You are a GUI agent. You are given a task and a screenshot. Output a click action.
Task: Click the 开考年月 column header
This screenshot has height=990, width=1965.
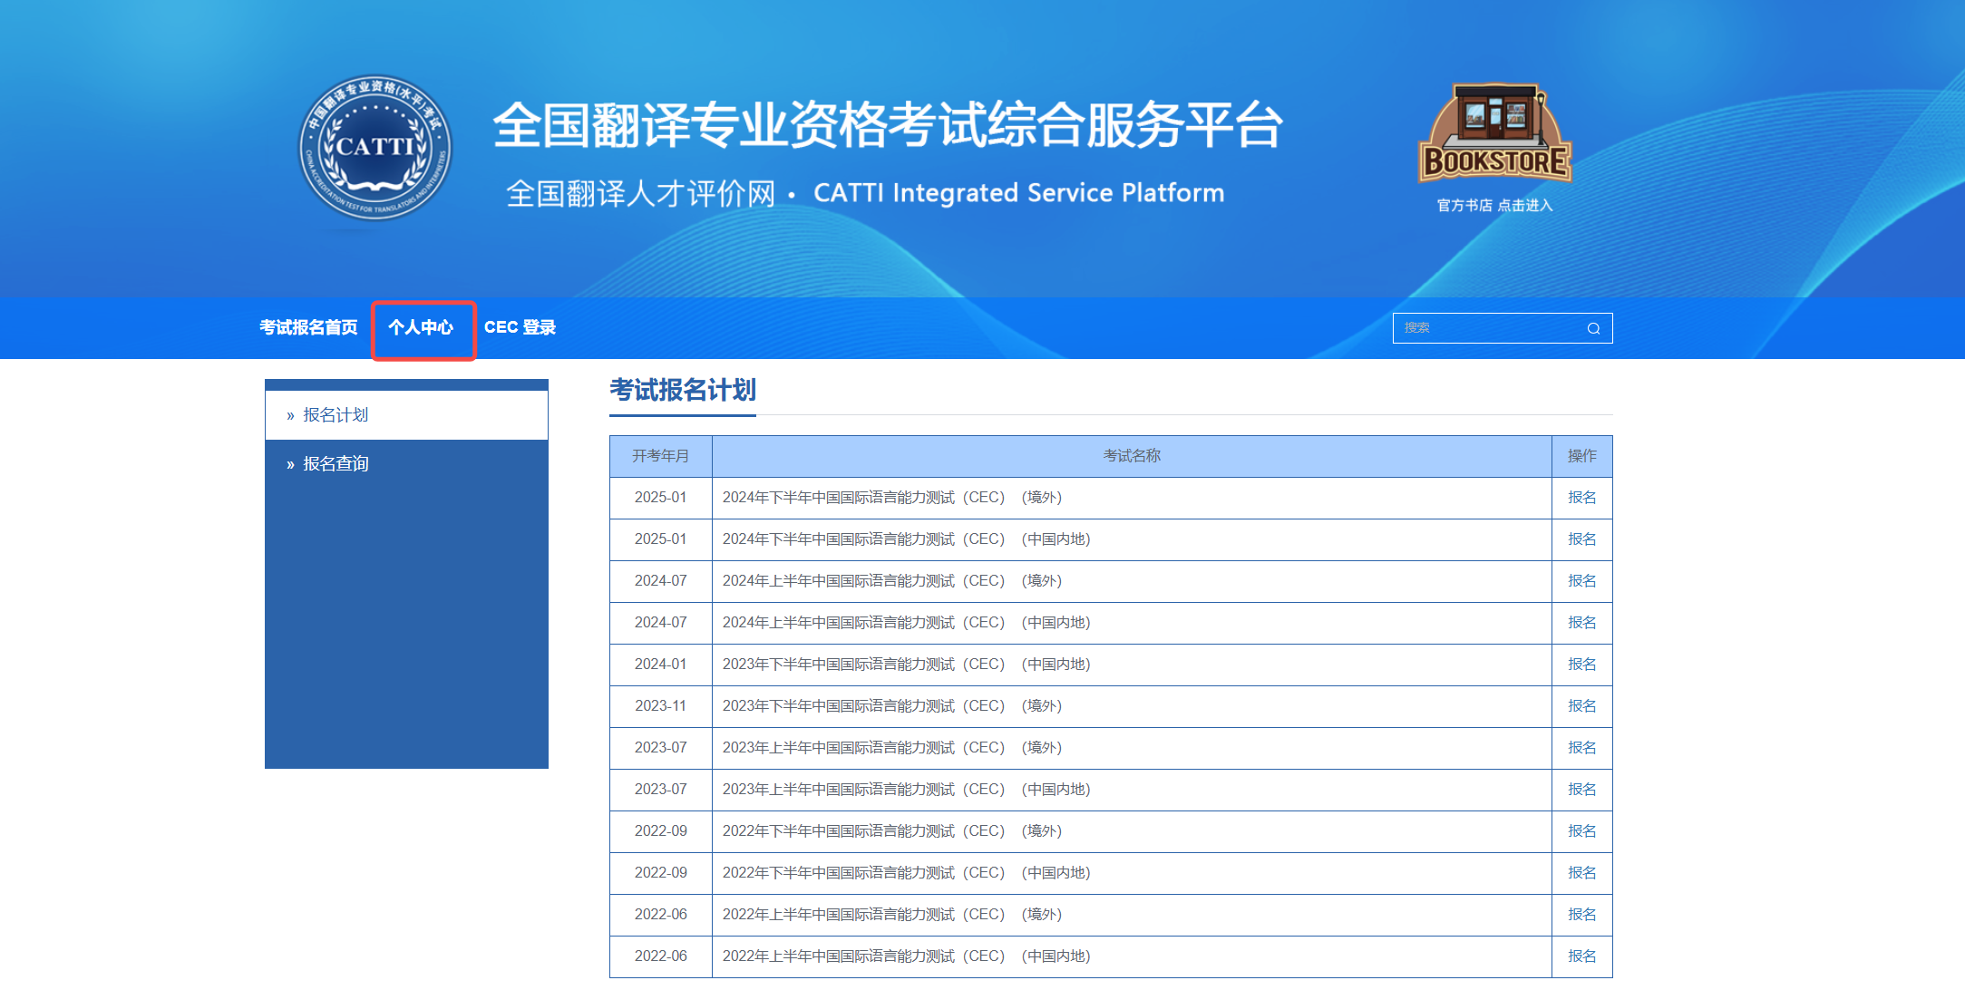coord(661,456)
